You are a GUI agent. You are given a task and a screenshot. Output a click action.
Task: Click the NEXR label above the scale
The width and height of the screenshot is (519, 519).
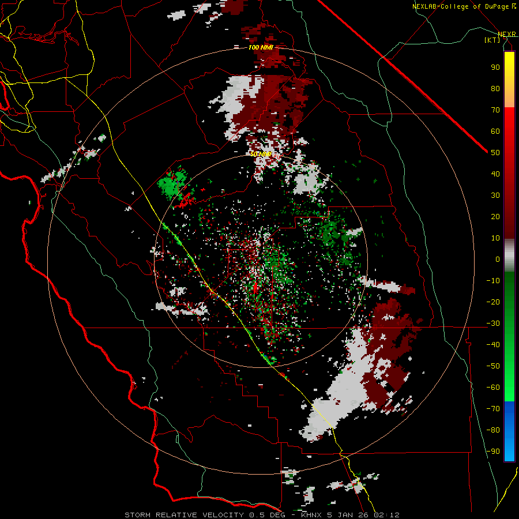pyautogui.click(x=507, y=34)
